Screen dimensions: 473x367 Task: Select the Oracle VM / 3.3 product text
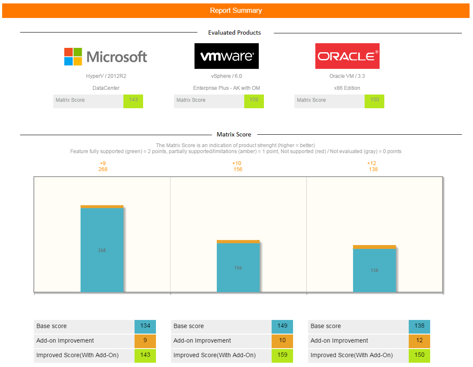[347, 76]
